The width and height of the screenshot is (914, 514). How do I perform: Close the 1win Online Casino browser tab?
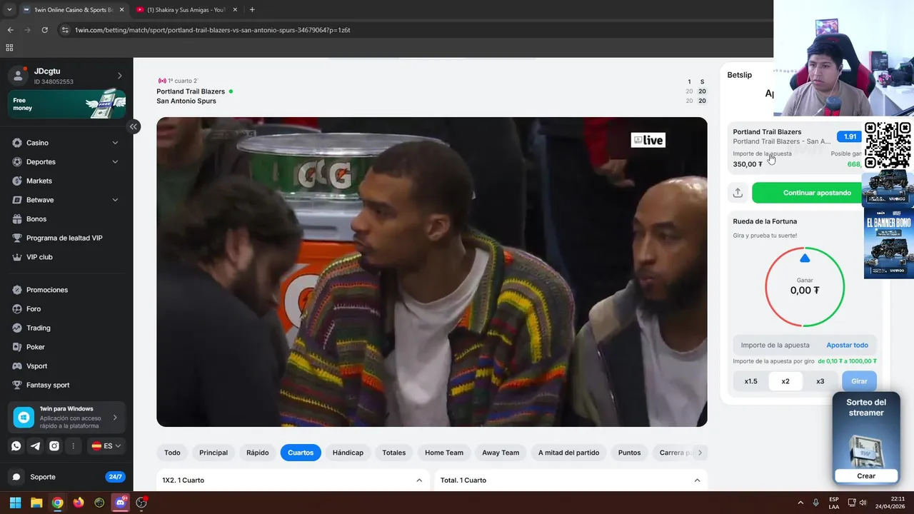121,10
